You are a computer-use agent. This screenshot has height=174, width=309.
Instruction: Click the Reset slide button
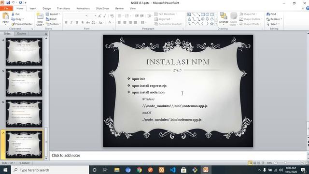(x=51, y=19)
